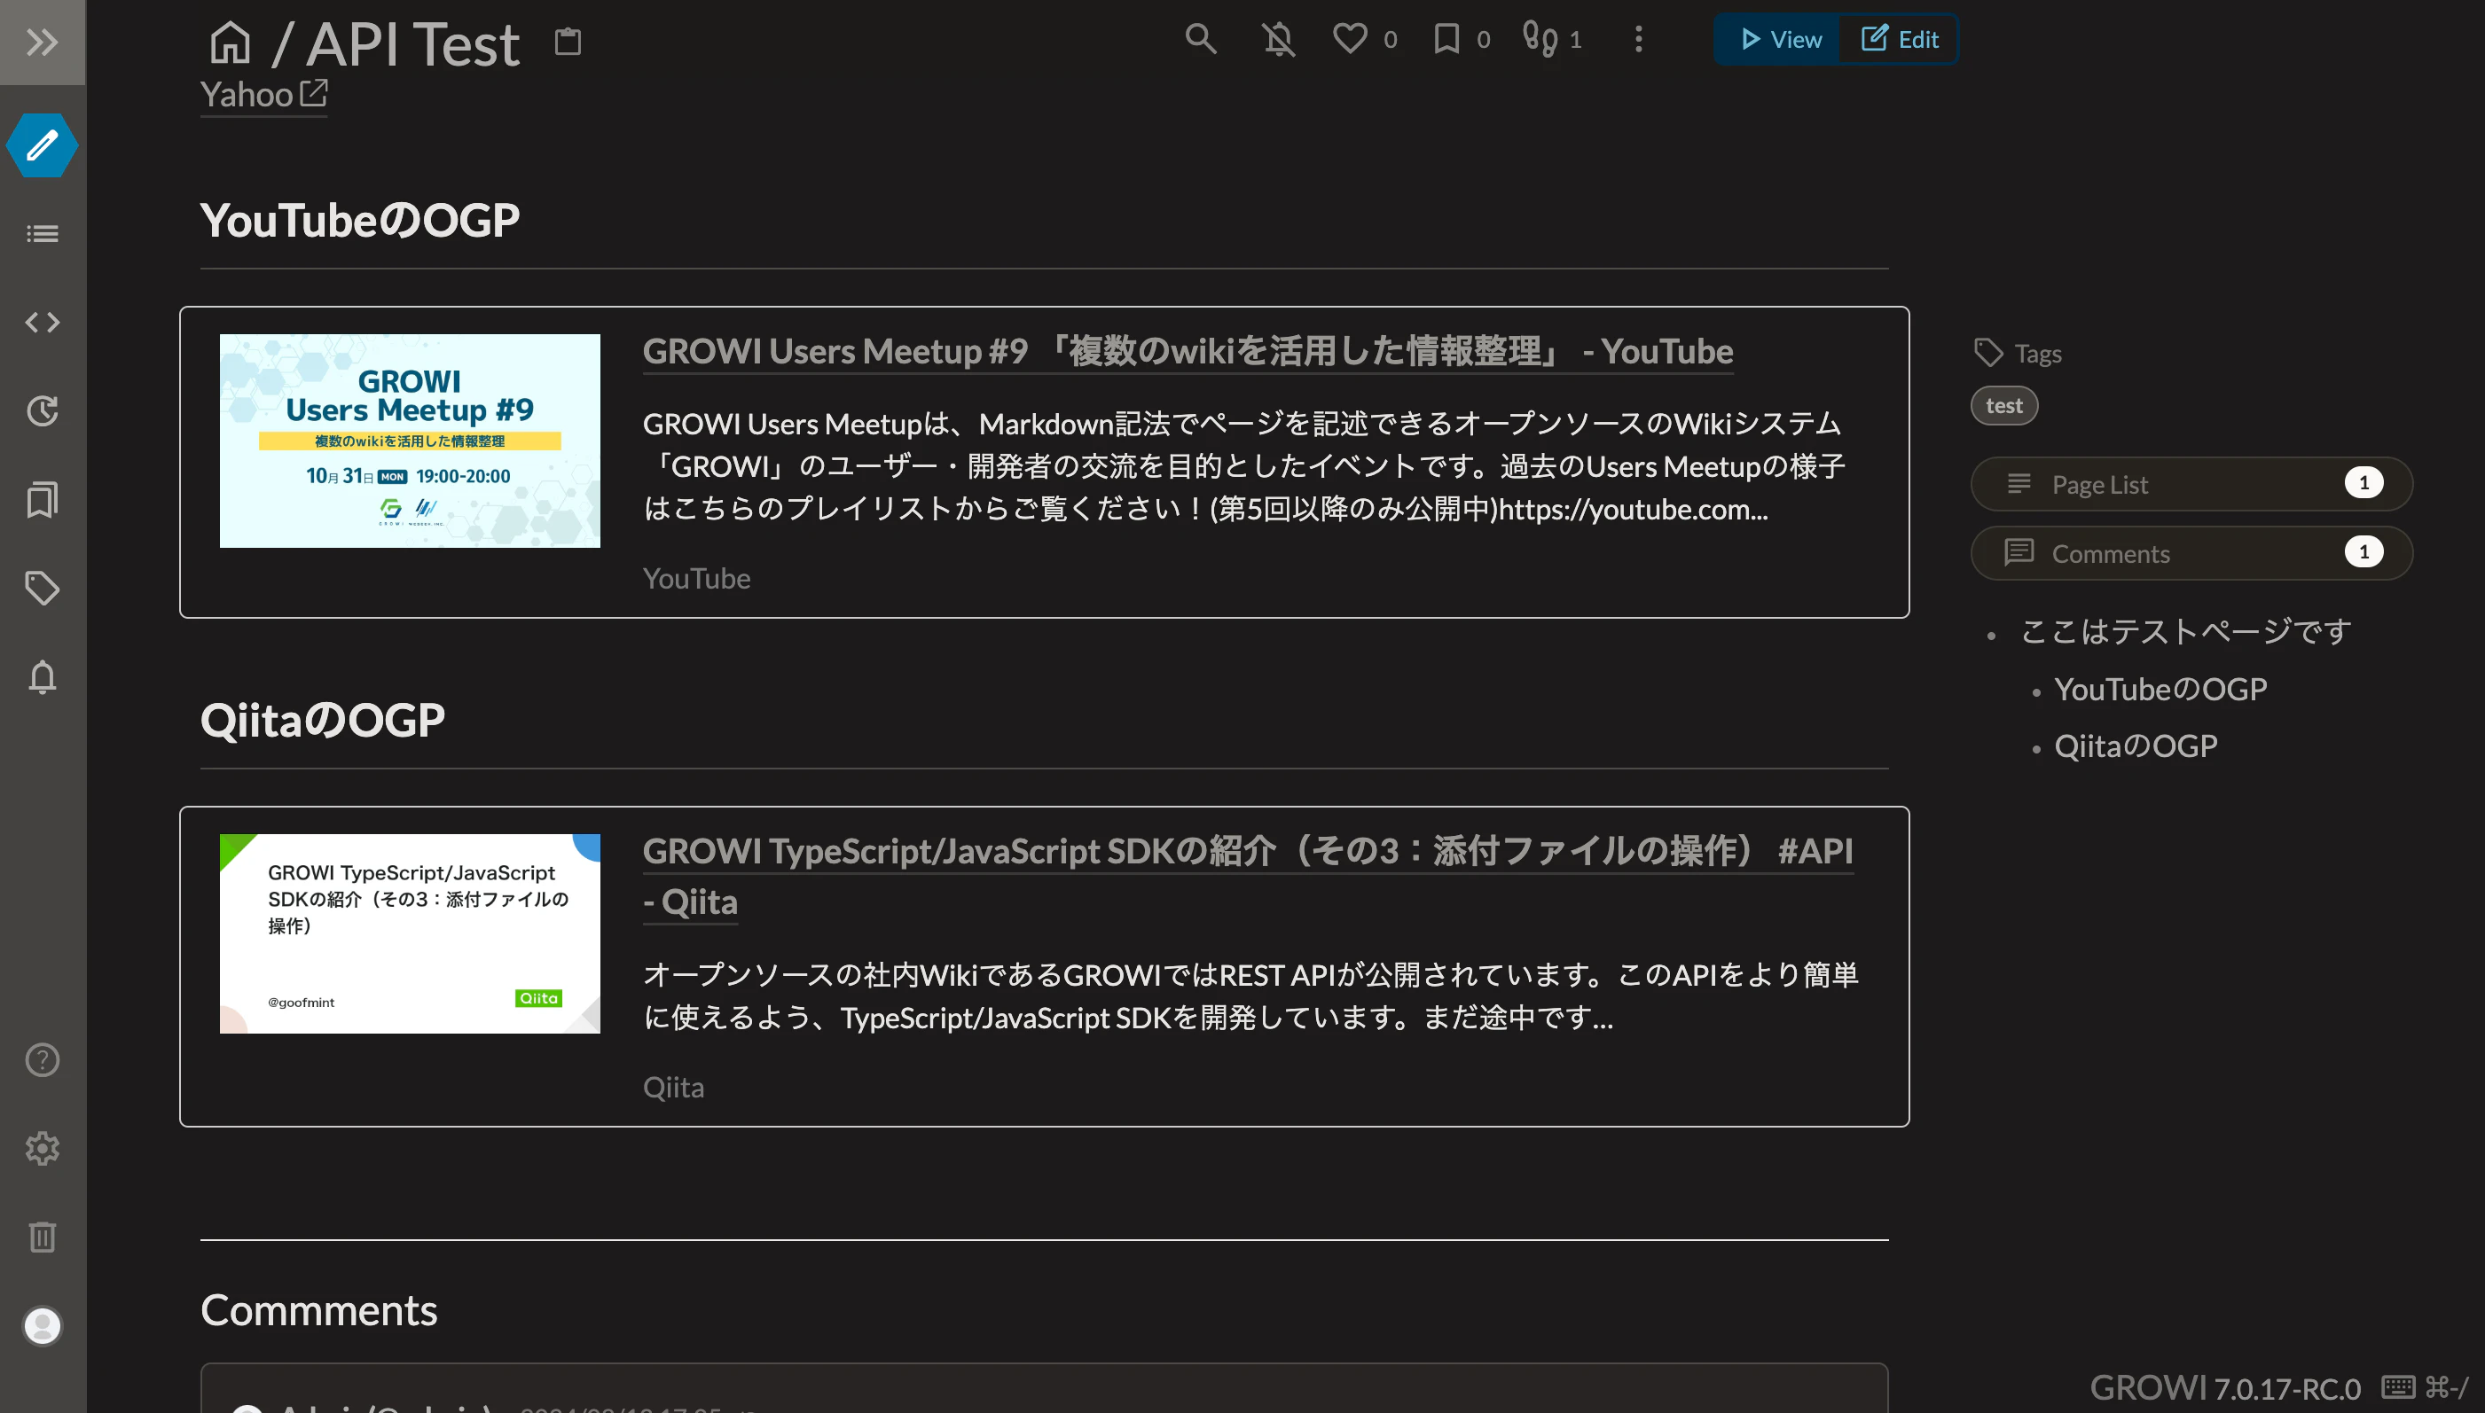Open bookmarks icon in sidebar
Image resolution: width=2485 pixels, height=1413 pixels.
pos(42,500)
